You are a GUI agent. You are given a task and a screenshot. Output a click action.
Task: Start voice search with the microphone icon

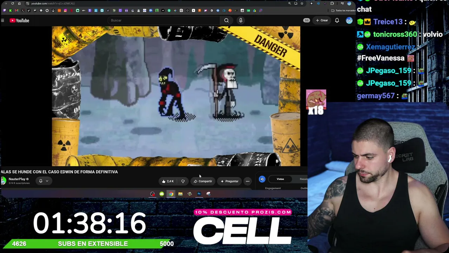[x=241, y=20]
